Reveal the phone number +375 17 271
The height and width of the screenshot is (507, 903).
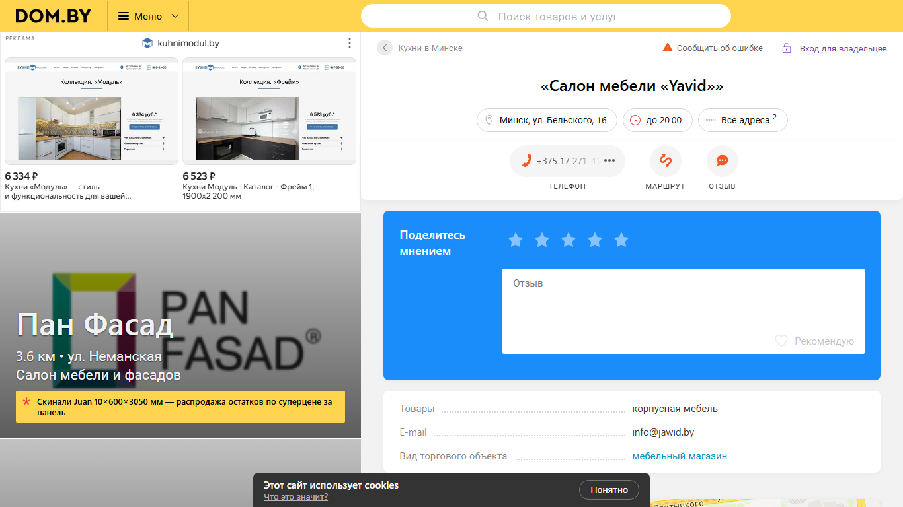(567, 161)
